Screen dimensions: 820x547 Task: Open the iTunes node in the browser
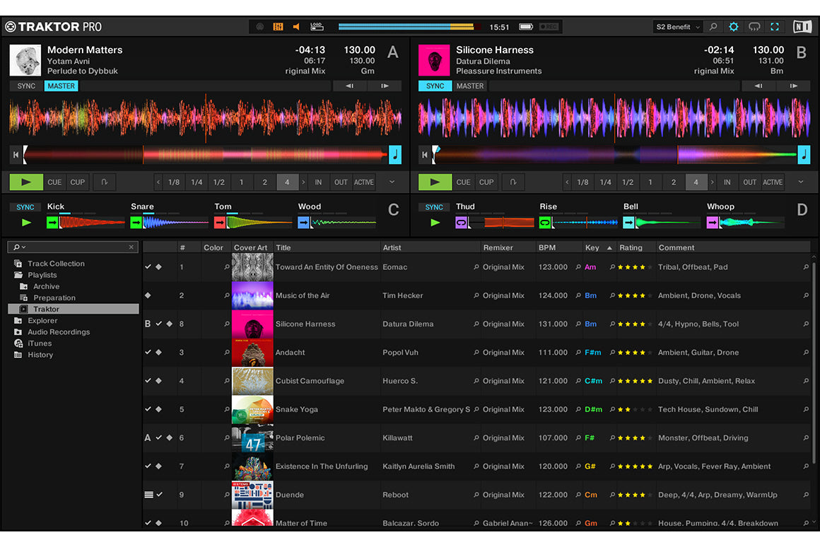(39, 343)
